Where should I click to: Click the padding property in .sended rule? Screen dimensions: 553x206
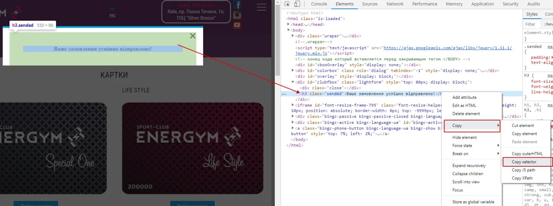point(540,58)
